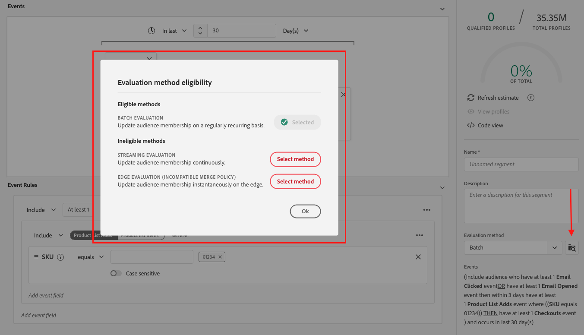Viewport: 584px width, 335px height.
Task: Click the Unnamed segment name field
Action: pos(521,164)
